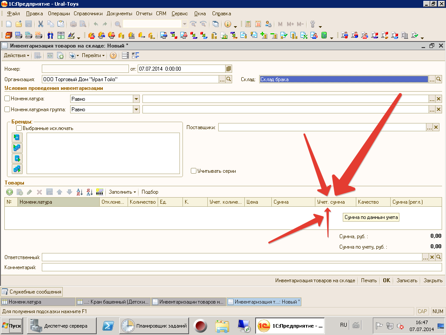
Task: Toggle Учитывать серии checkbox
Action: pos(193,171)
